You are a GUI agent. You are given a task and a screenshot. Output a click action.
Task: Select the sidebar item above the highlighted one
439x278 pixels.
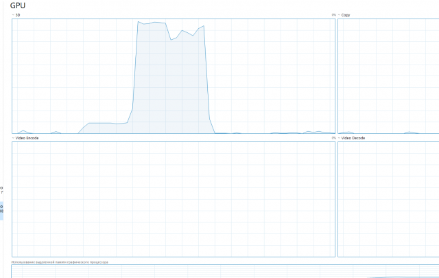(1, 189)
